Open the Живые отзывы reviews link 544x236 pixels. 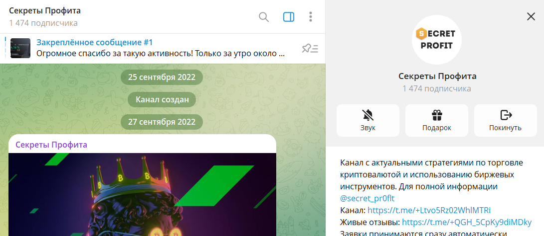466,222
